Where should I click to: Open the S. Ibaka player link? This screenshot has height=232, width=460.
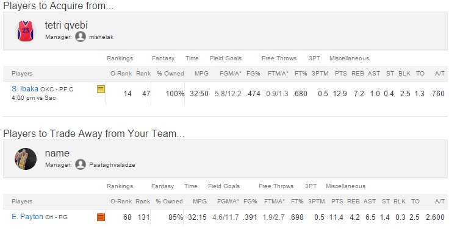(x=25, y=89)
